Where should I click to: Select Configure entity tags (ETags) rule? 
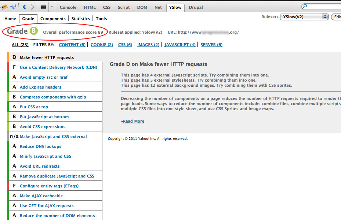click(49, 186)
